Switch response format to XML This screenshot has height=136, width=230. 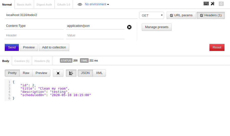point(99,73)
